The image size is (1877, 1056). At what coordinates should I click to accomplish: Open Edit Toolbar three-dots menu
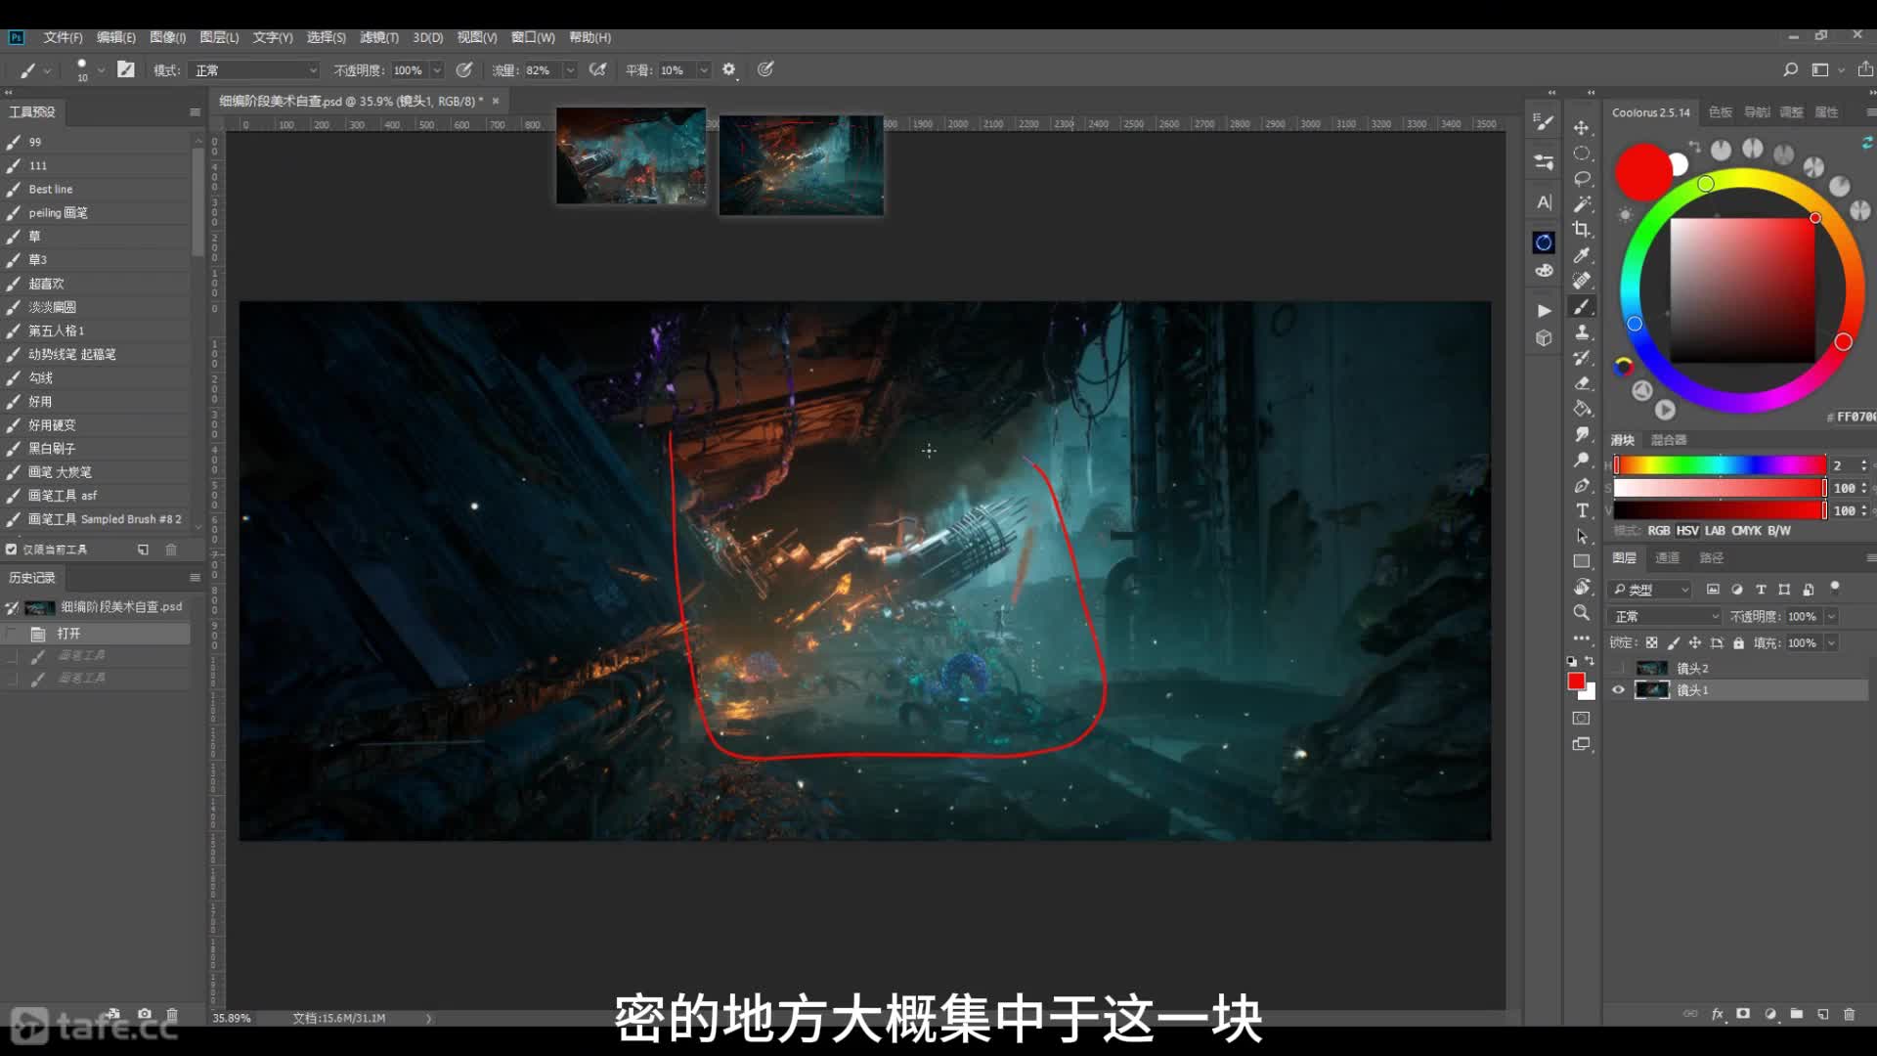[x=1581, y=638]
